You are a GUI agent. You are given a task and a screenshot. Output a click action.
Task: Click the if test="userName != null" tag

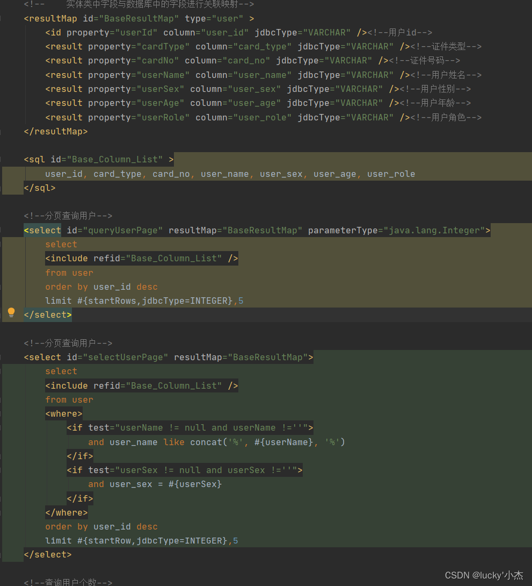pos(190,428)
